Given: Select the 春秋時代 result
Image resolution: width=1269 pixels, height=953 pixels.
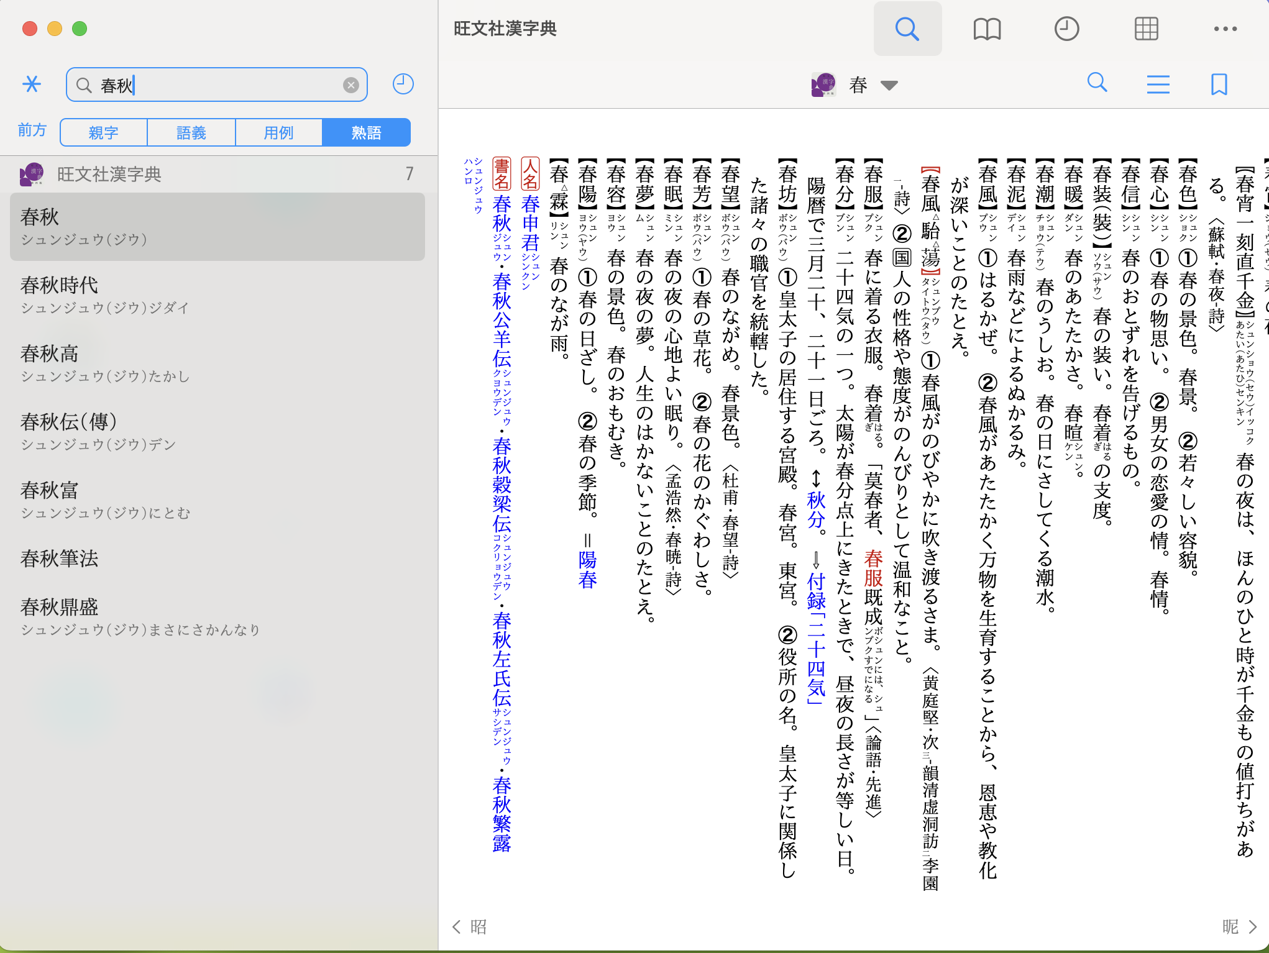Looking at the screenshot, I should click(x=218, y=295).
